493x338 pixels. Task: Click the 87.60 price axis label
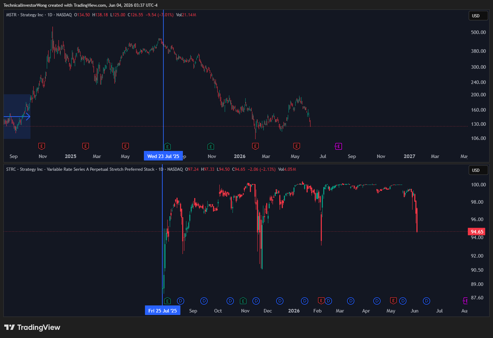point(477,298)
